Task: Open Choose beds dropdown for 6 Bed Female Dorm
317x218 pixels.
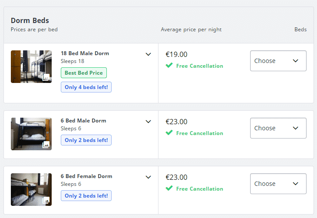Action: tap(278, 184)
